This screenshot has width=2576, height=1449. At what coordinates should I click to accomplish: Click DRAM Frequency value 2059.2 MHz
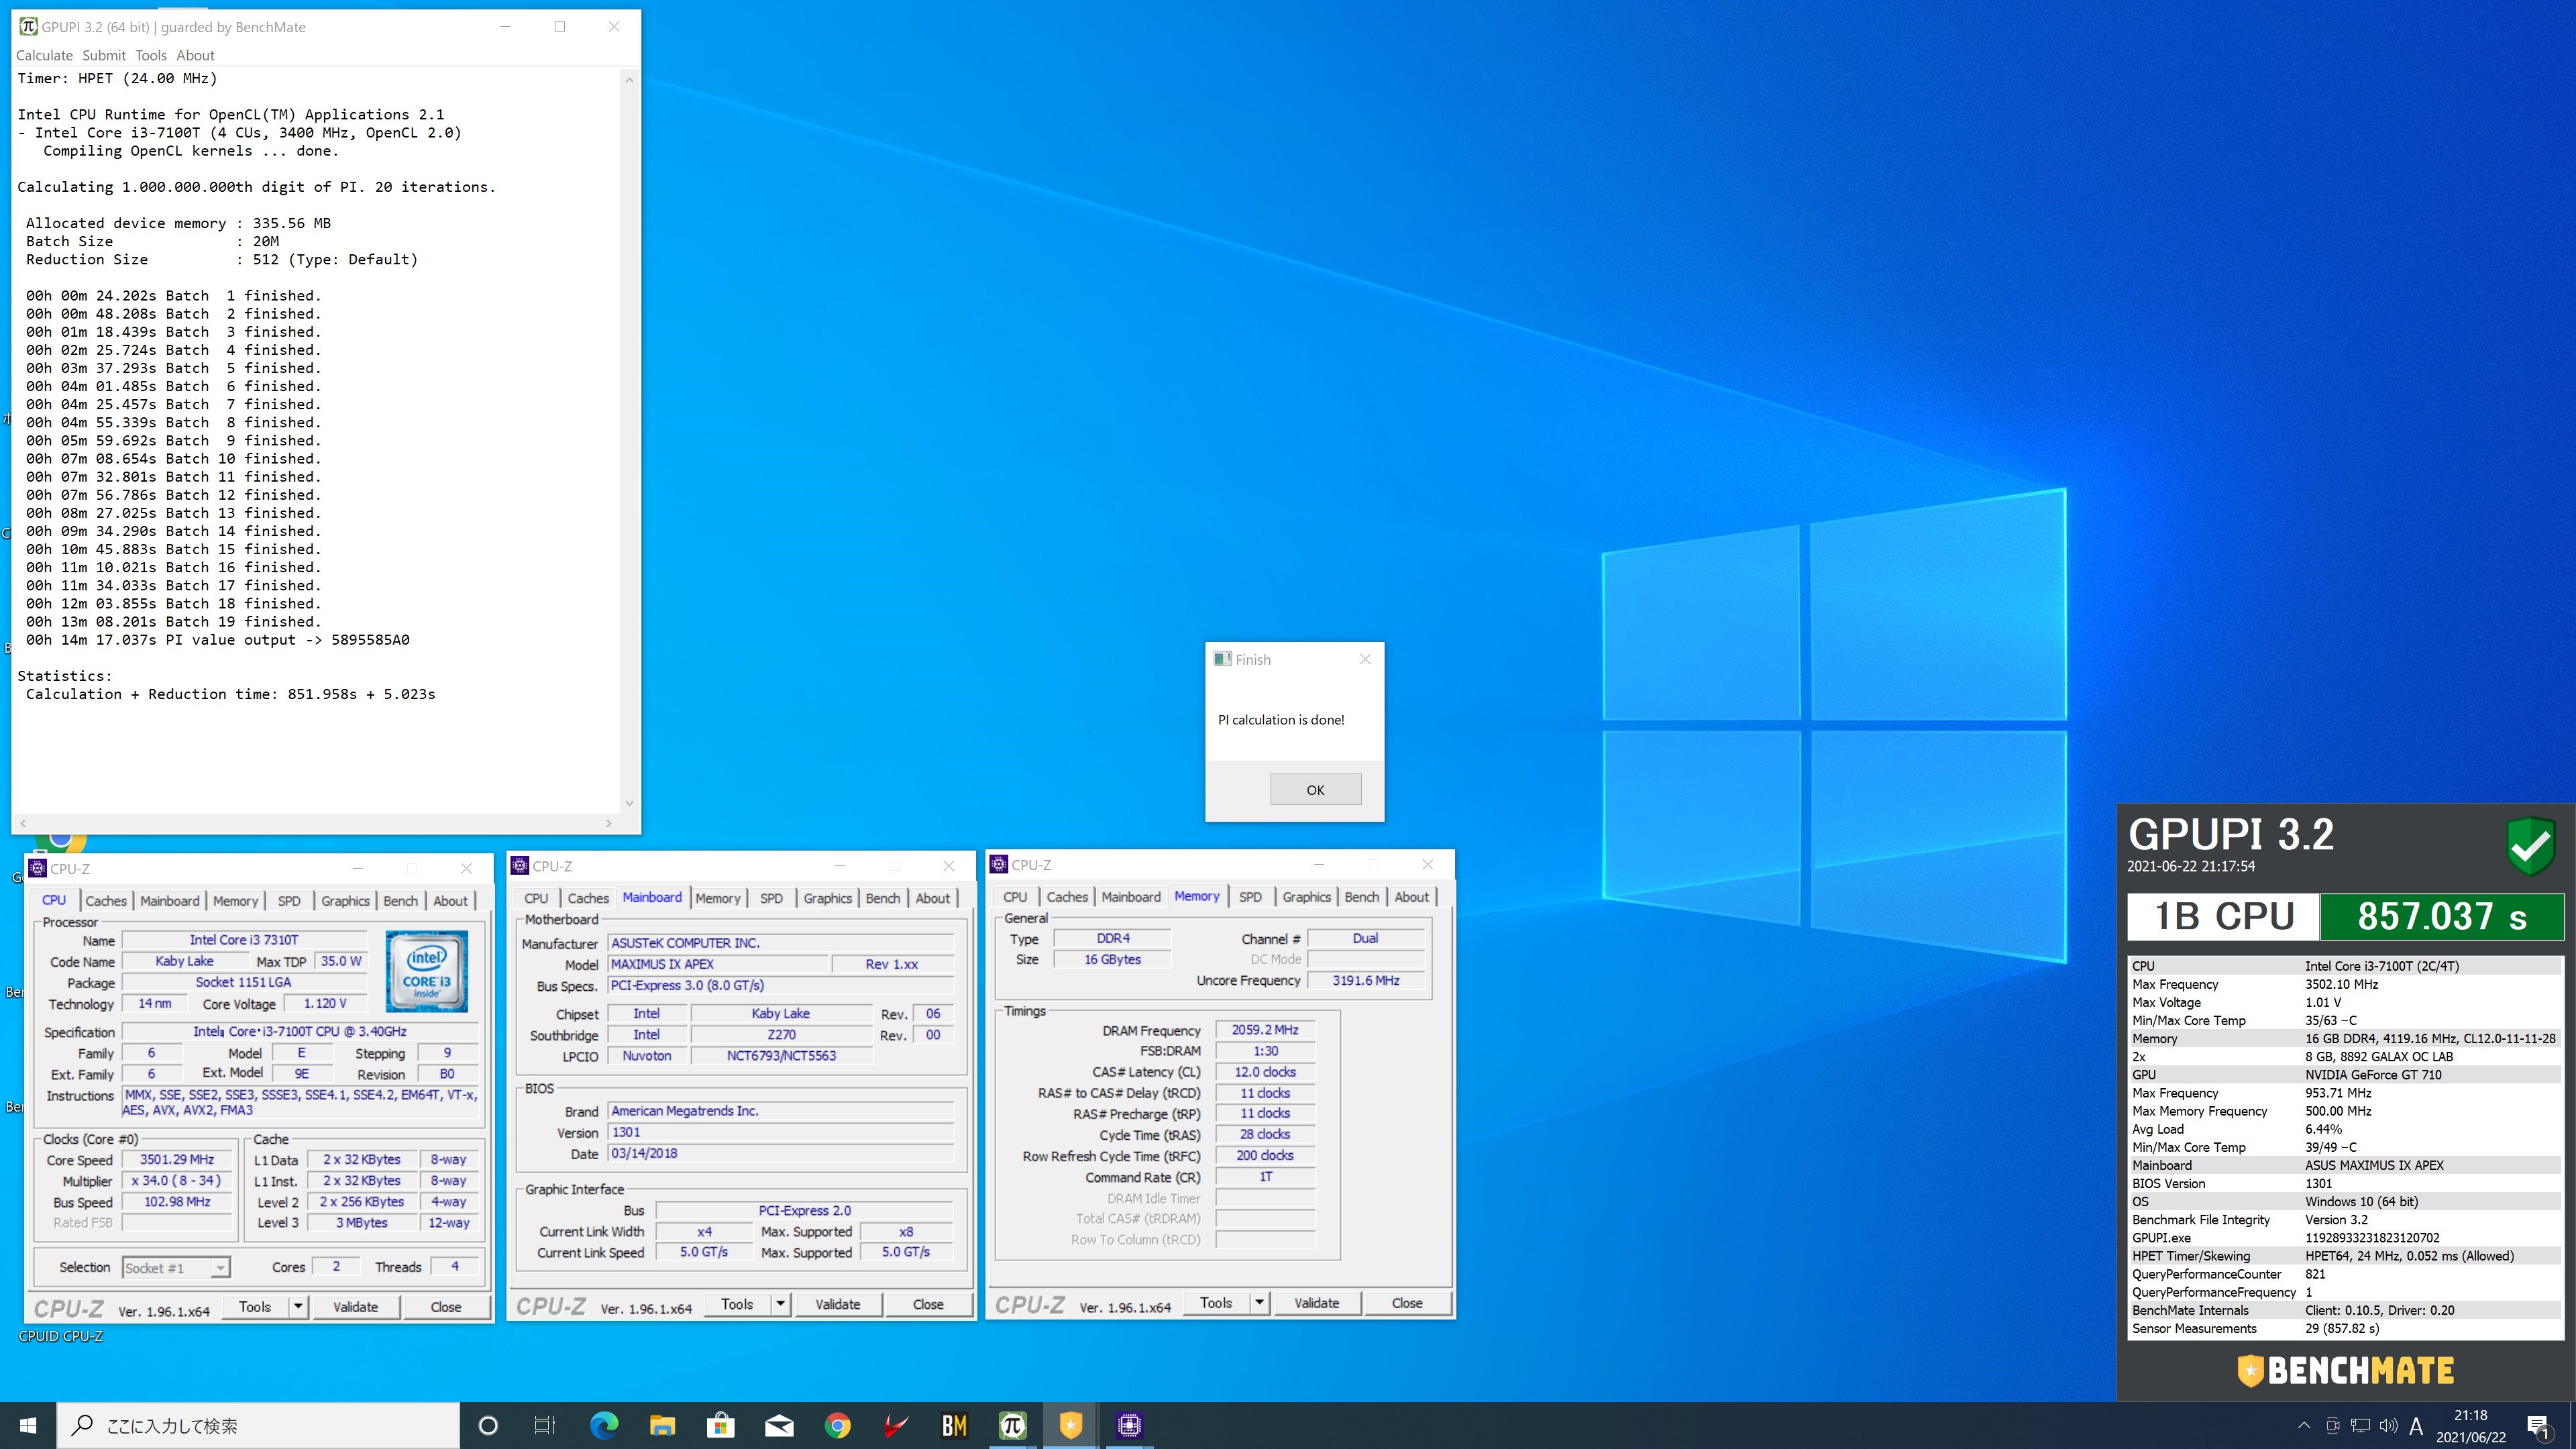coord(1265,1030)
